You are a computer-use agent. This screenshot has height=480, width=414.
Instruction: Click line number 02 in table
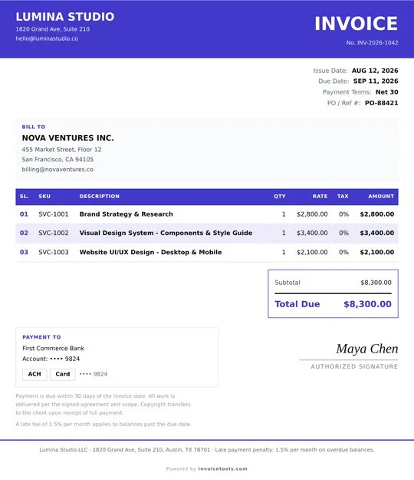click(x=24, y=233)
